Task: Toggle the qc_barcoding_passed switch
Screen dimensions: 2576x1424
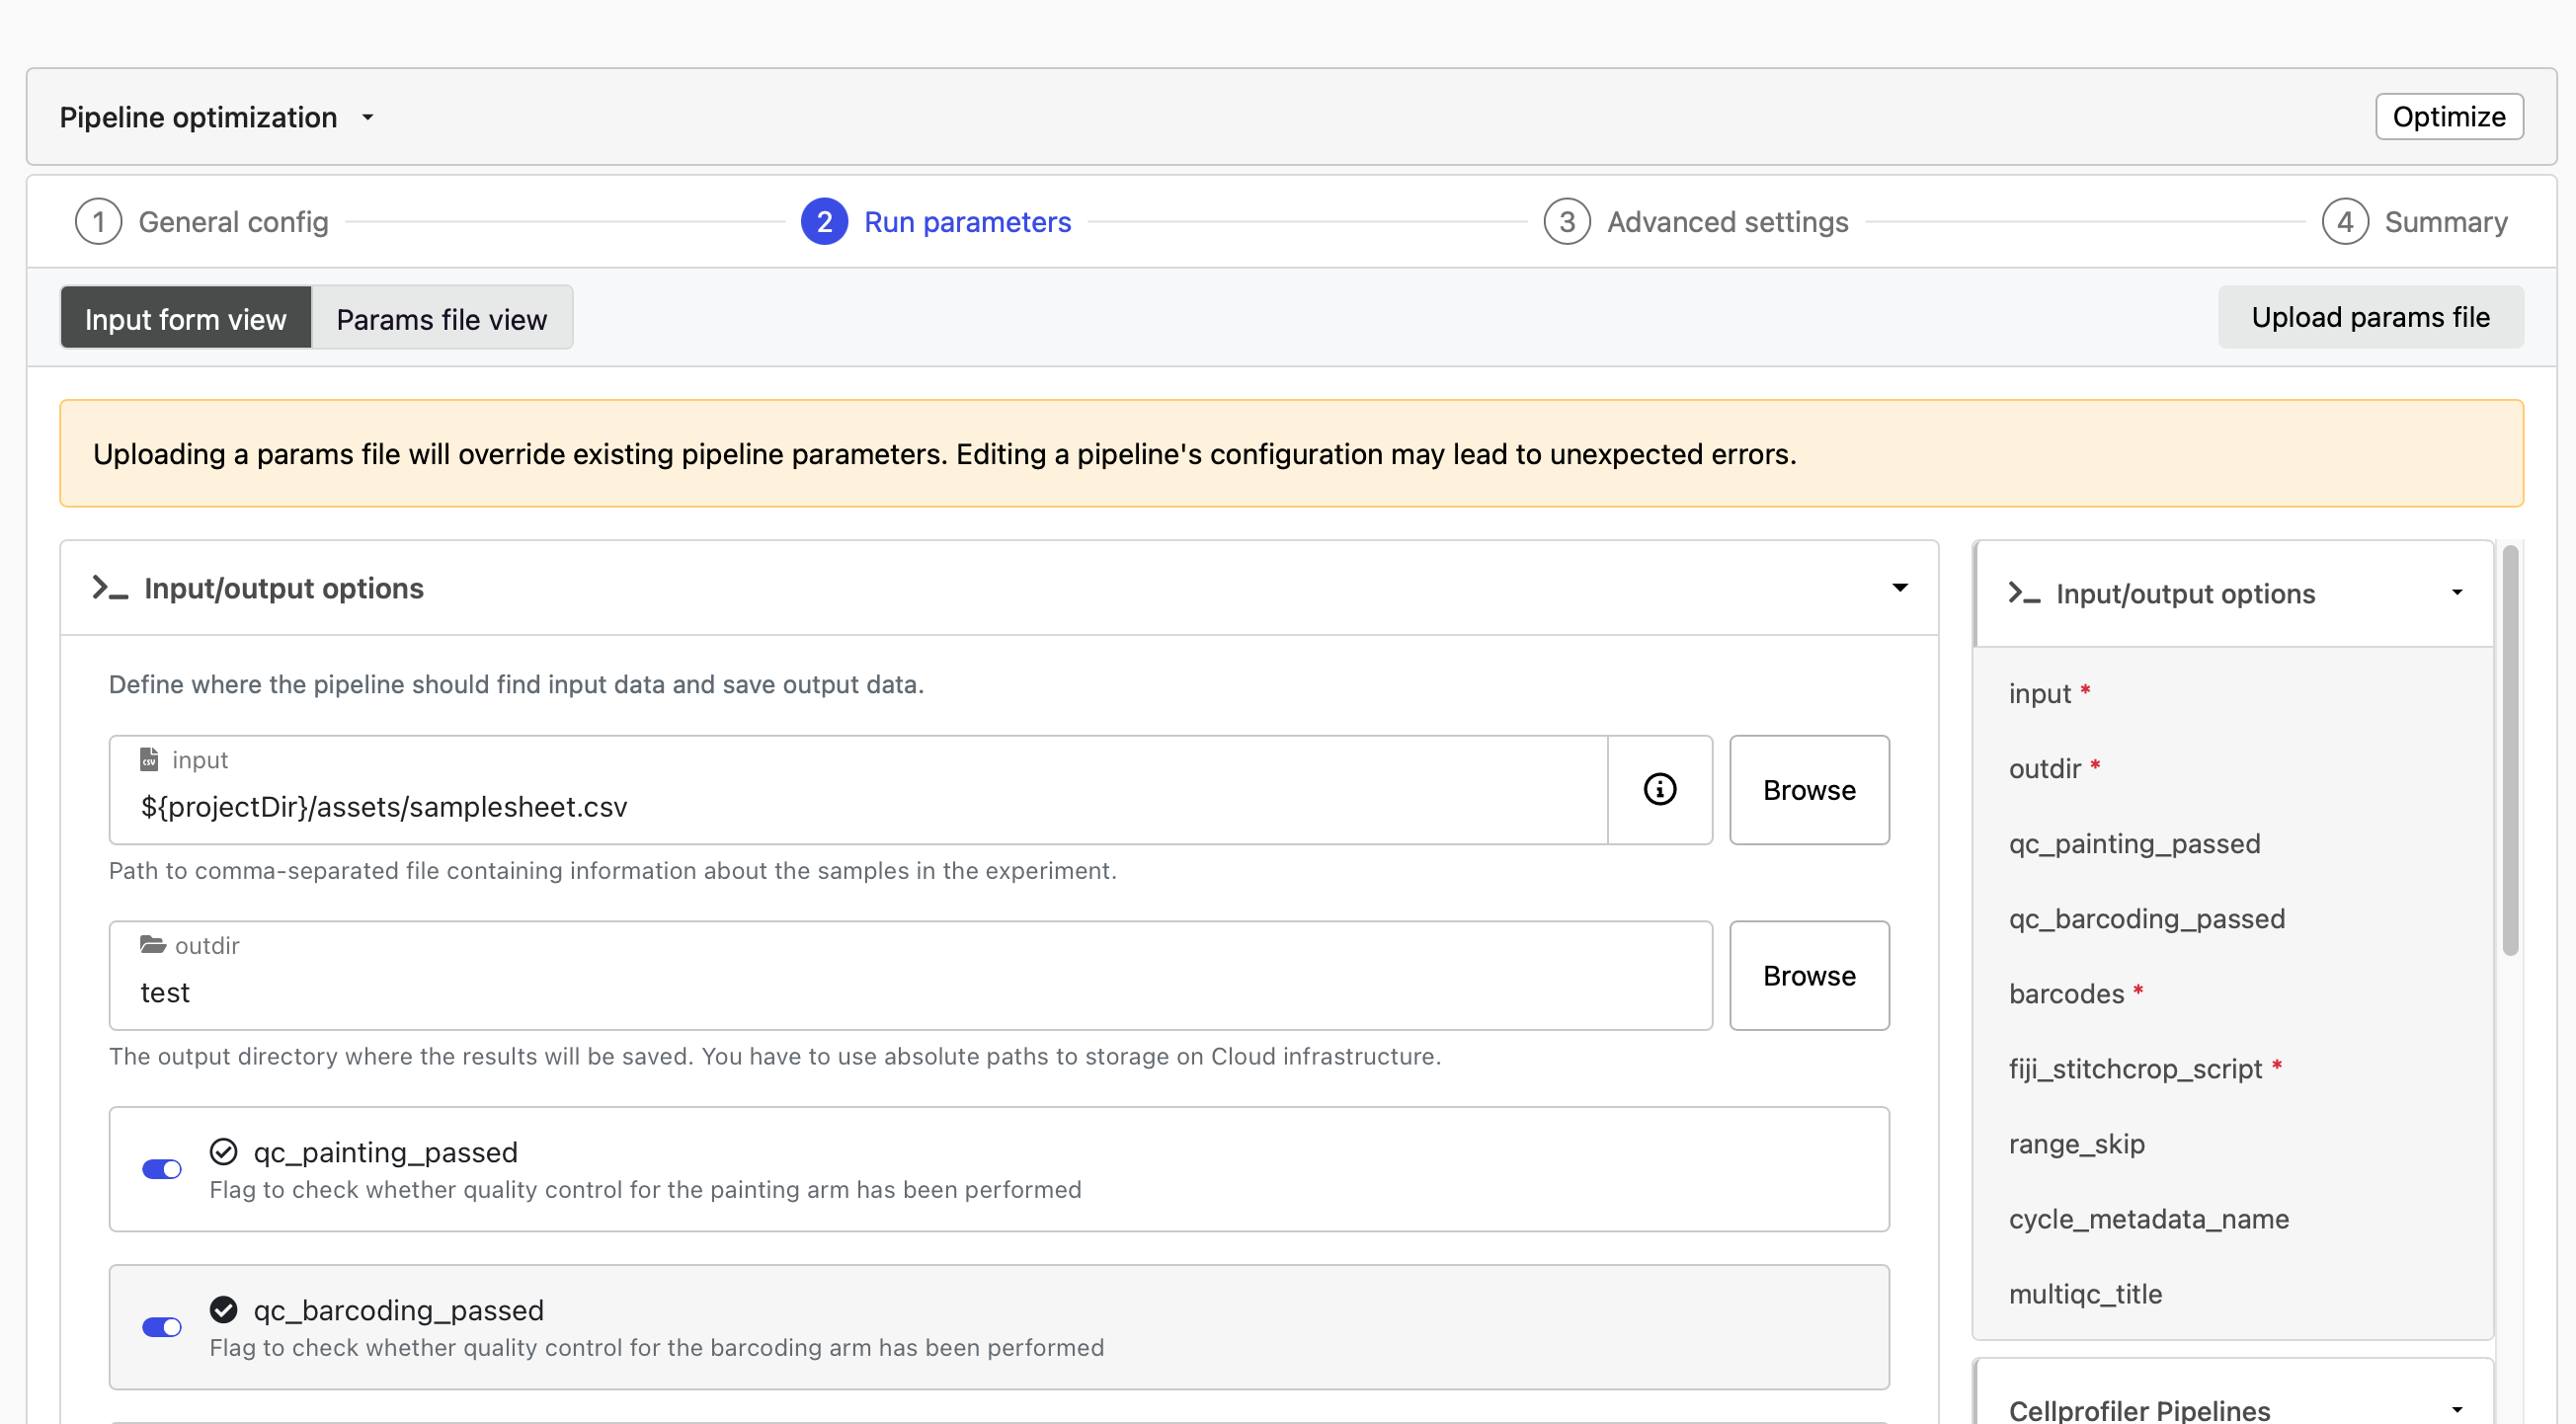Action: pos(161,1327)
